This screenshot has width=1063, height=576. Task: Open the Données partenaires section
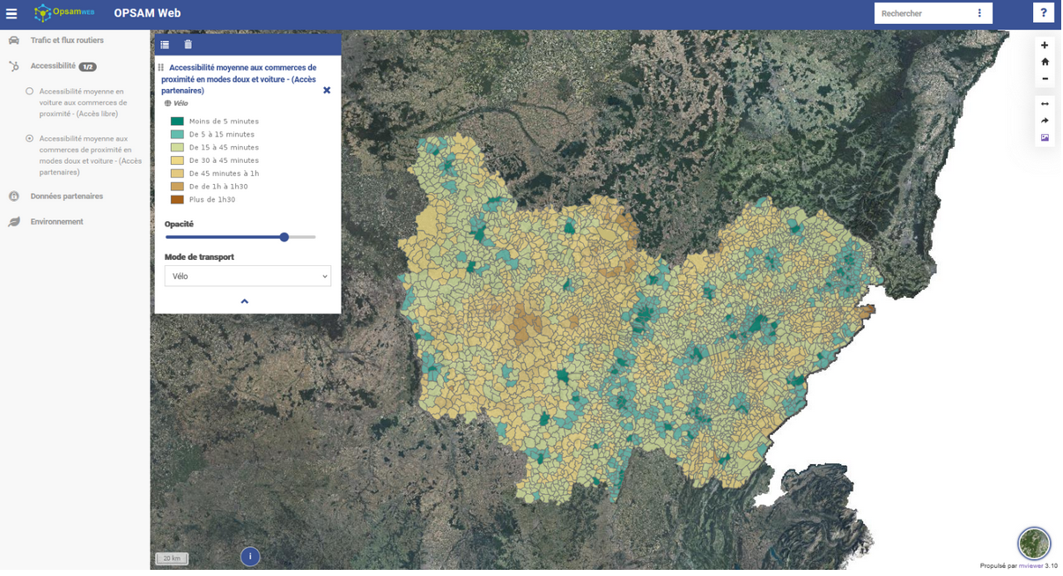[x=66, y=196]
